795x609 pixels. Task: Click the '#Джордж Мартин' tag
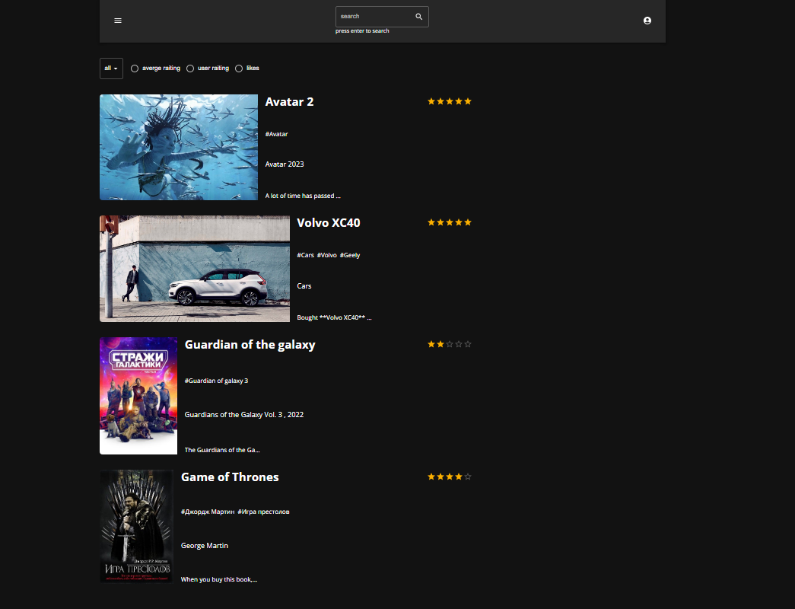tap(208, 512)
